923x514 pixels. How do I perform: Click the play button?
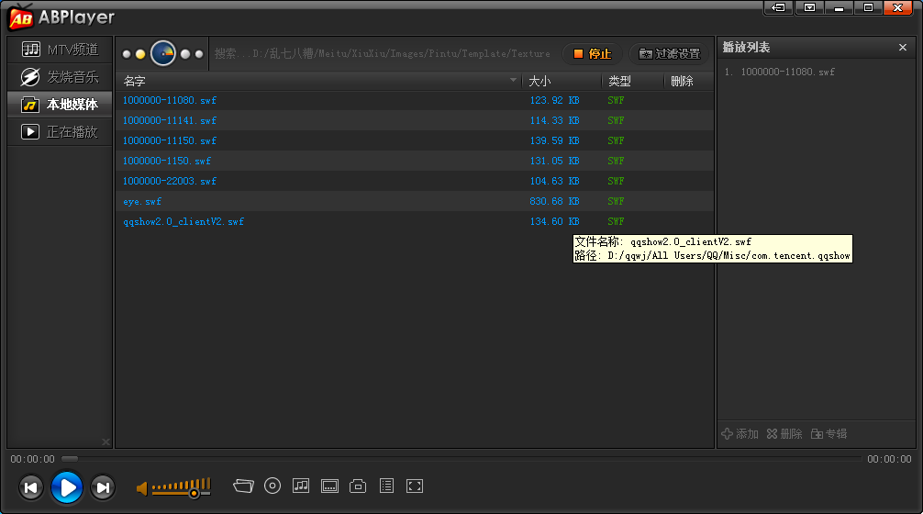66,486
